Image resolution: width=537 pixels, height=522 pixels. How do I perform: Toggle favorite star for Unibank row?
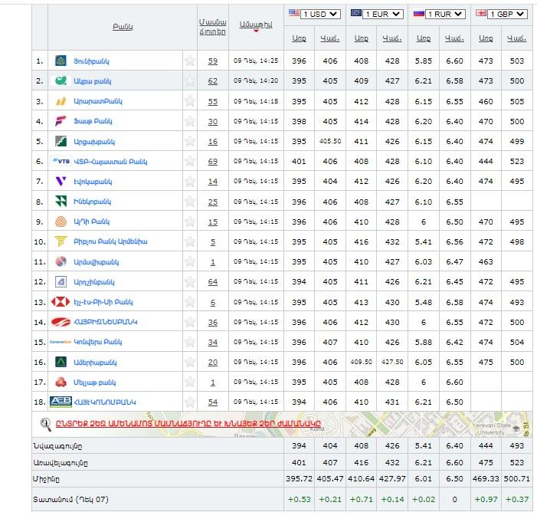(x=189, y=61)
